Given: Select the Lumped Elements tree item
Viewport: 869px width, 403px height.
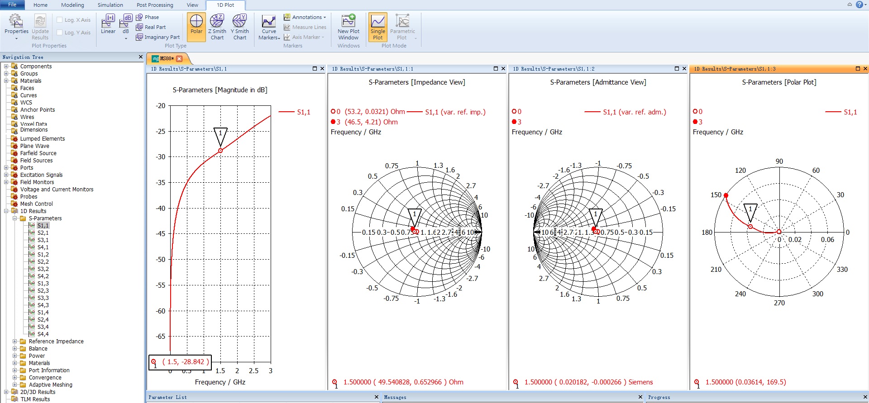Looking at the screenshot, I should click(x=43, y=139).
